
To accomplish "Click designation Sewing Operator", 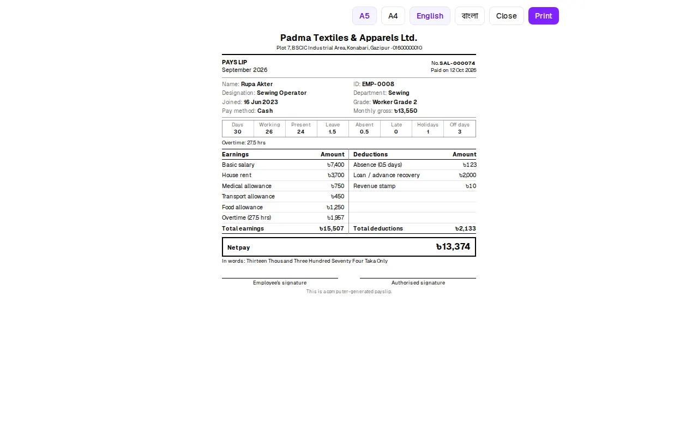I will (281, 93).
